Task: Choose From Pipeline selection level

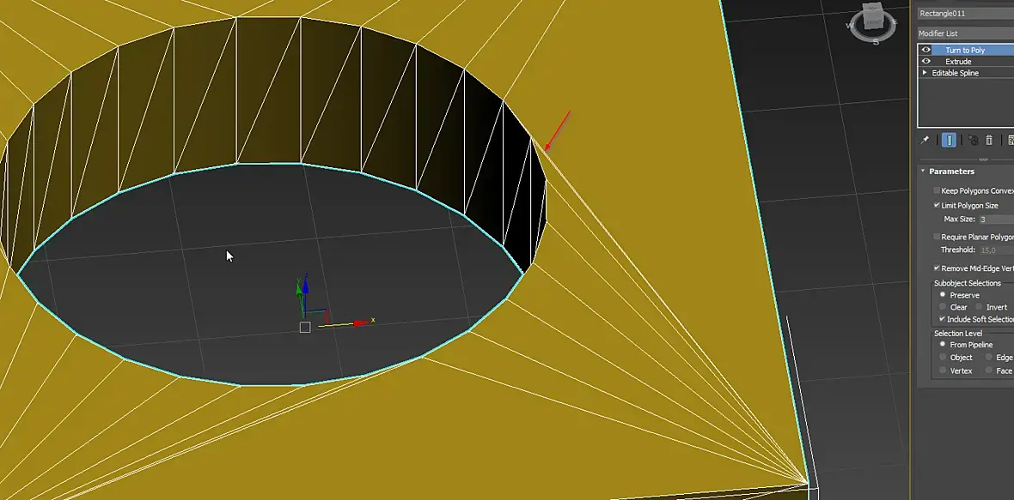Action: click(x=942, y=345)
